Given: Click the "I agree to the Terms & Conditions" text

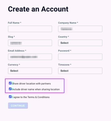Looking at the screenshot, I should (31, 97).
